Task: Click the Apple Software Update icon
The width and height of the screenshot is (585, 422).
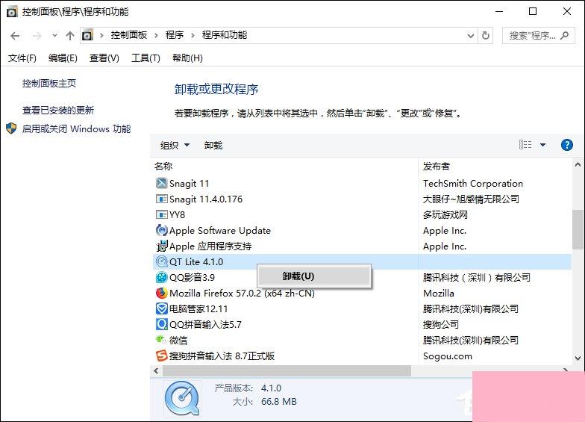Action: tap(161, 230)
